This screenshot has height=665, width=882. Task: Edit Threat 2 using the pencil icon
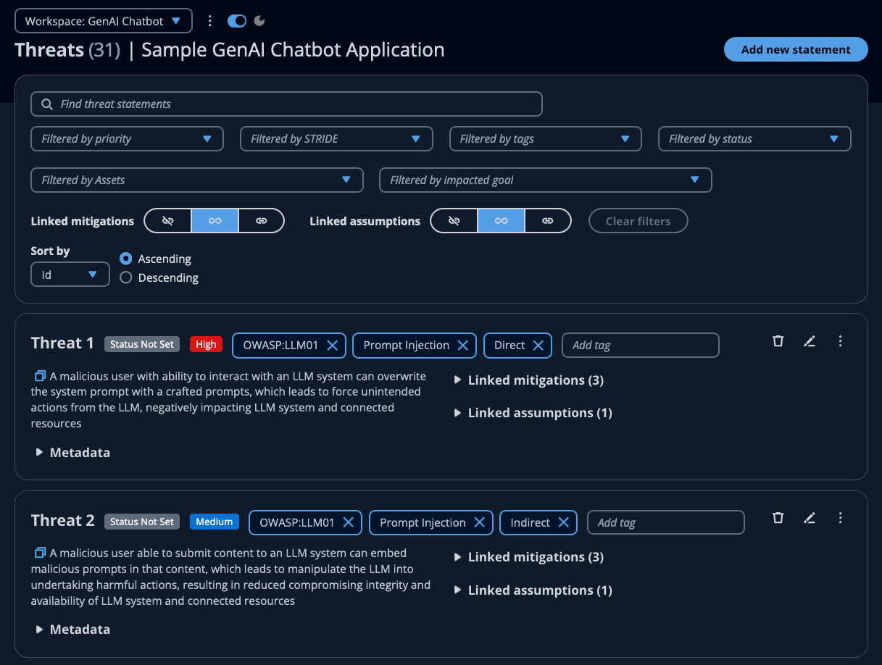tap(810, 518)
